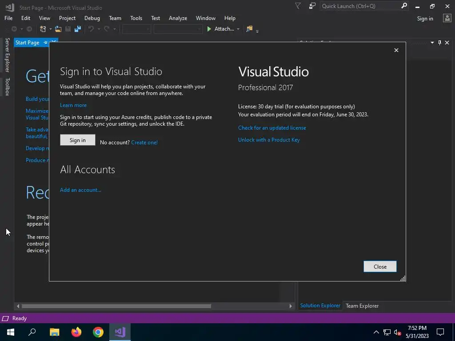This screenshot has width=455, height=341.
Task: Switch to the Team Explorer tab
Action: point(362,305)
